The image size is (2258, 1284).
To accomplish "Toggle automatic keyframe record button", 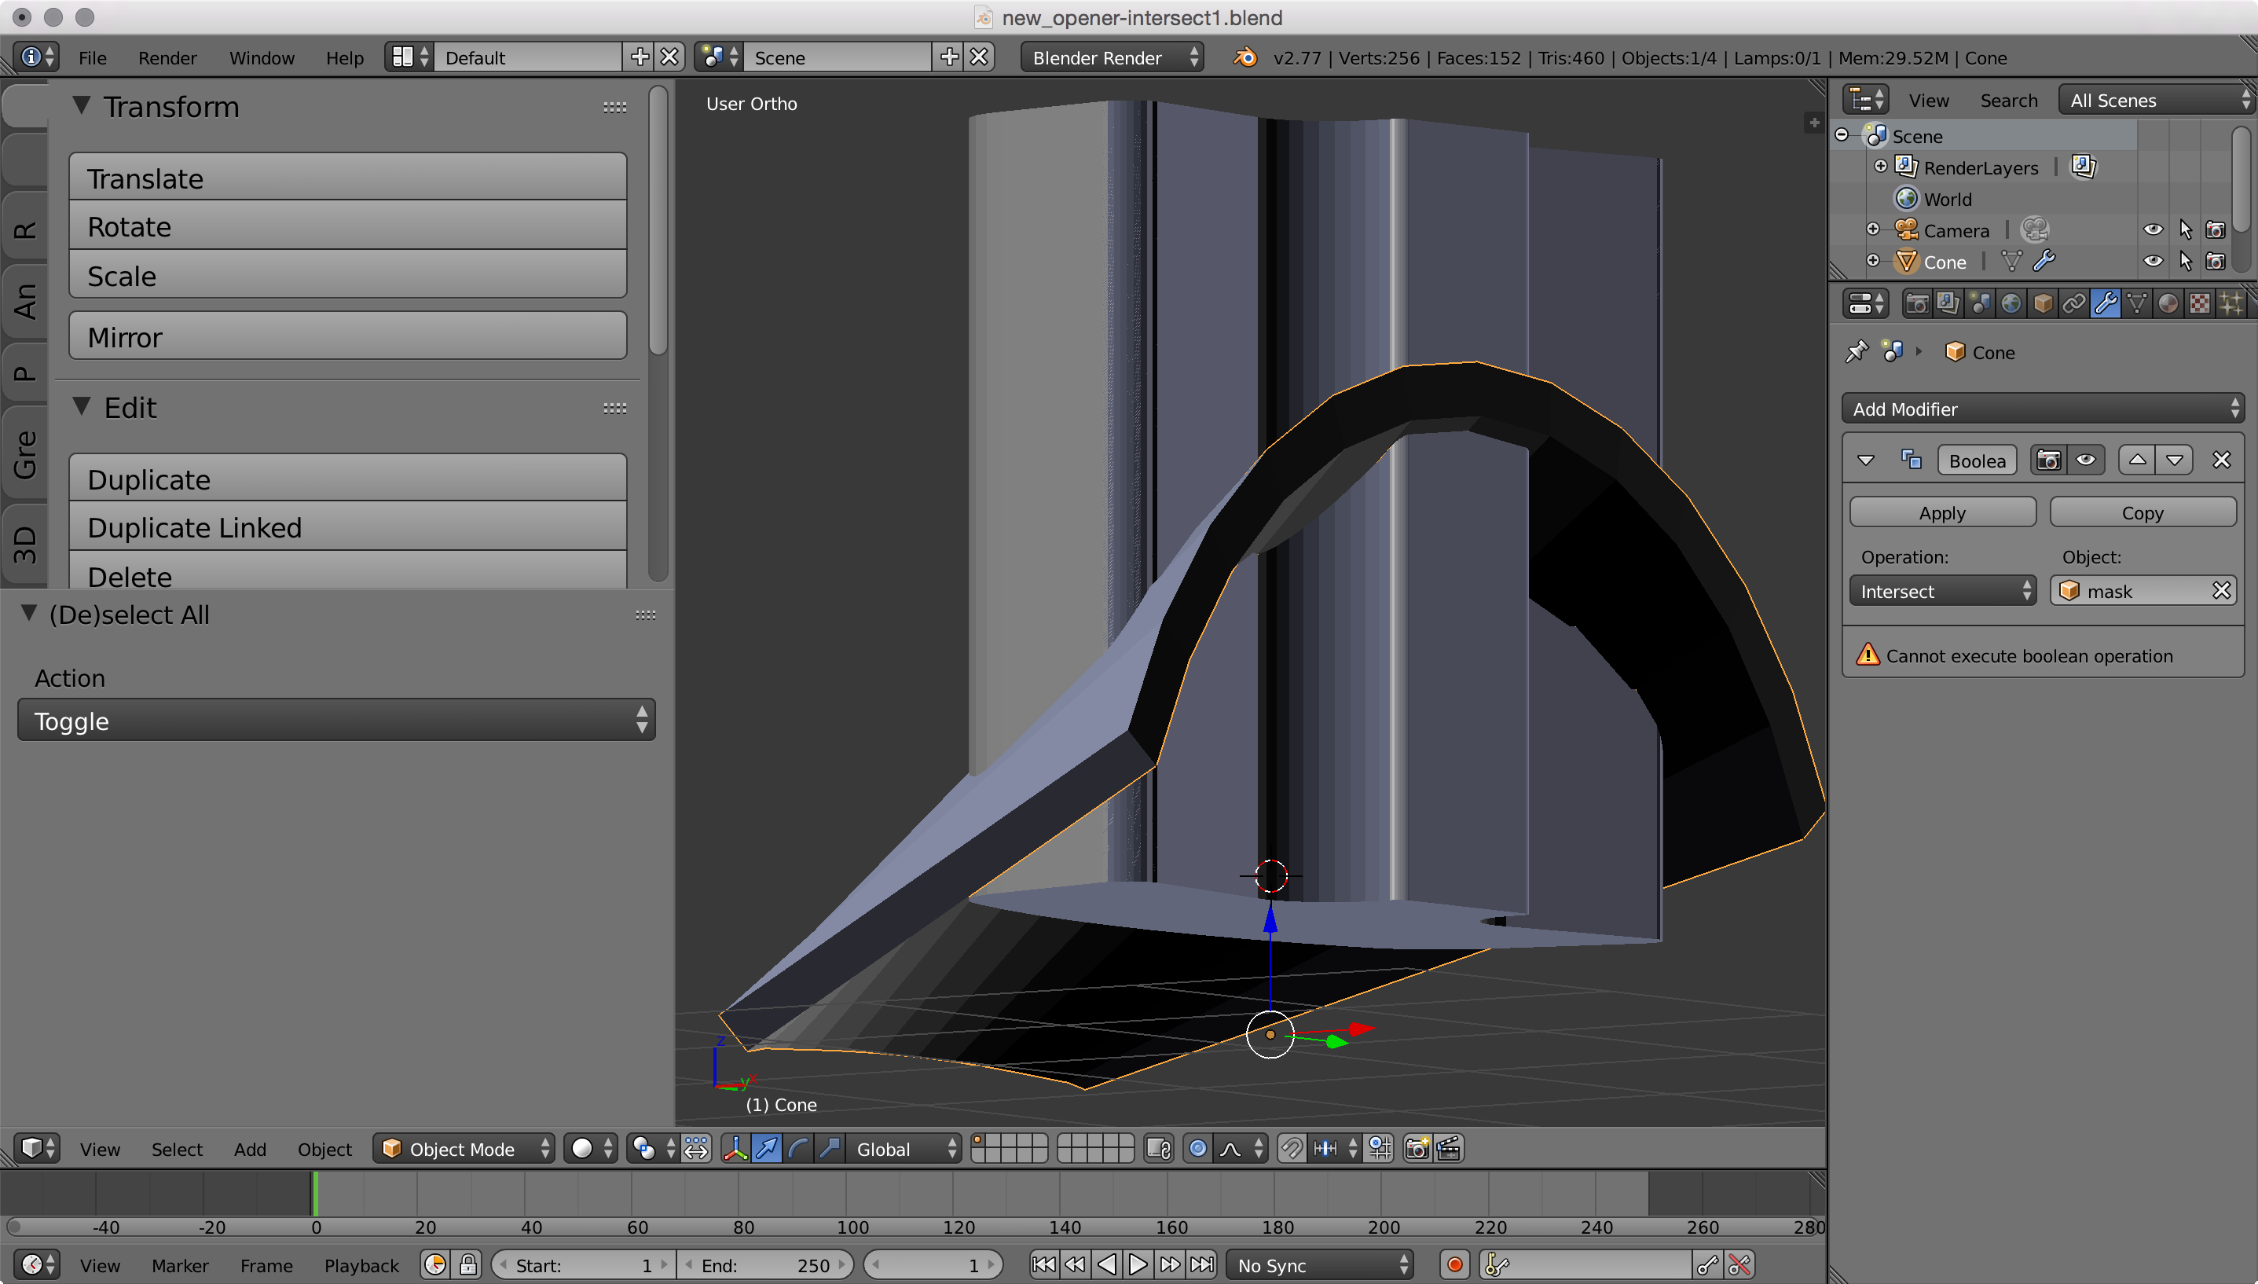I will pos(1455,1264).
